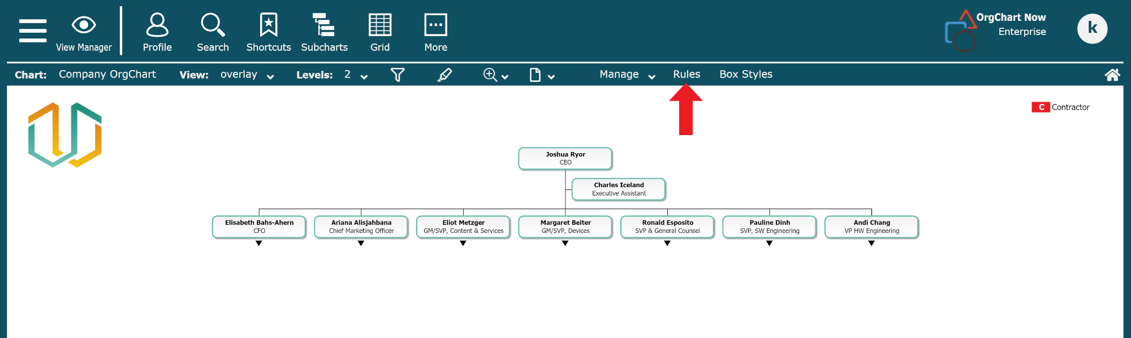Open the overlay View dropdown
Image resolution: width=1131 pixels, height=338 pixels.
pos(247,75)
